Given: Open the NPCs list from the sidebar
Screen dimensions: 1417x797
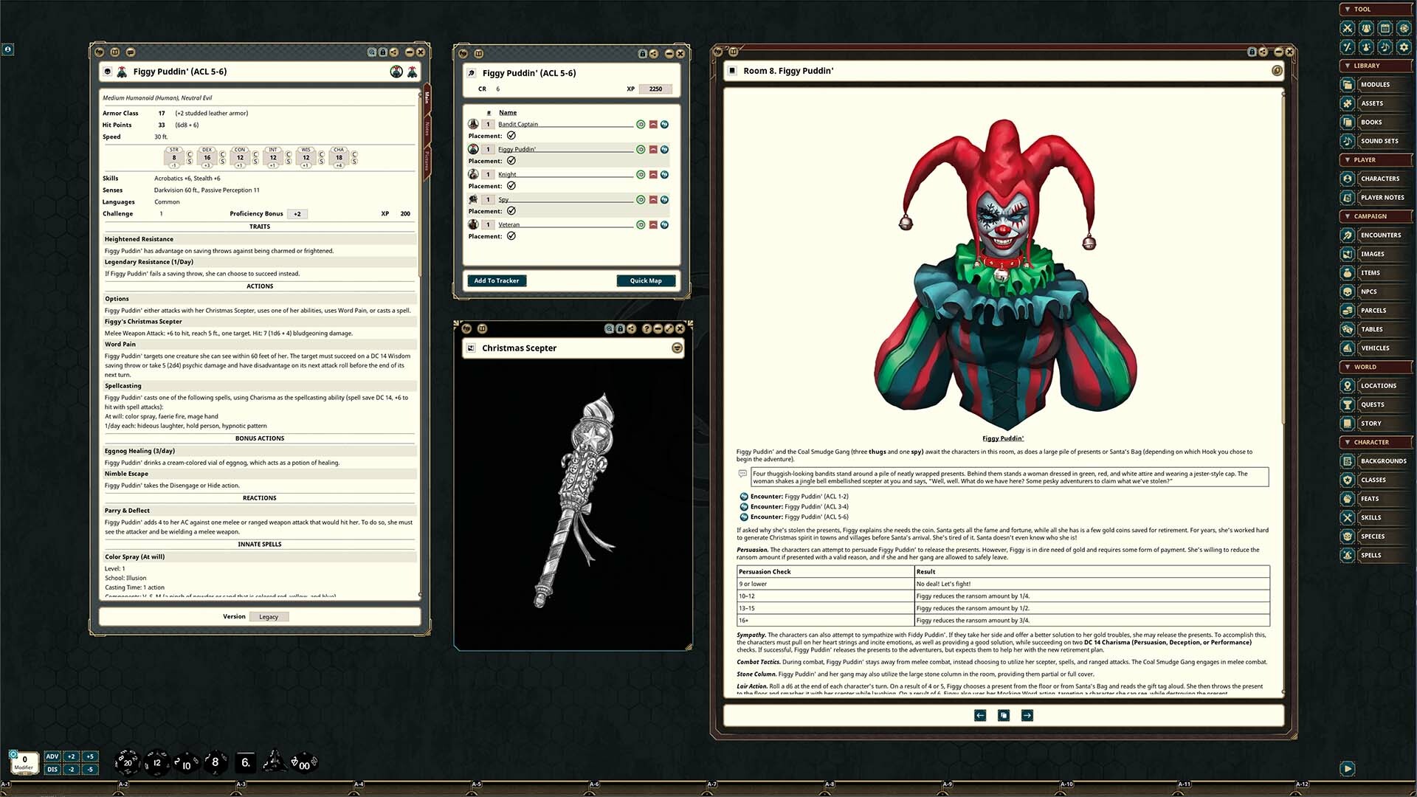Looking at the screenshot, I should [1373, 291].
